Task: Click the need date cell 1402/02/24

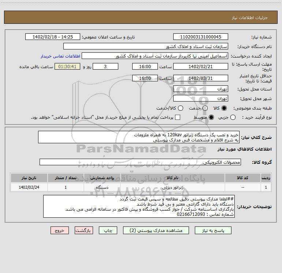Action: [29, 188]
